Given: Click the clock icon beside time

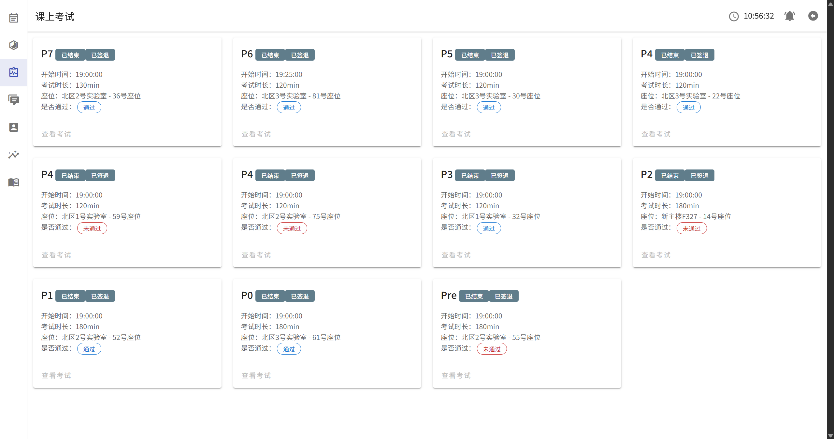Looking at the screenshot, I should pyautogui.click(x=734, y=16).
